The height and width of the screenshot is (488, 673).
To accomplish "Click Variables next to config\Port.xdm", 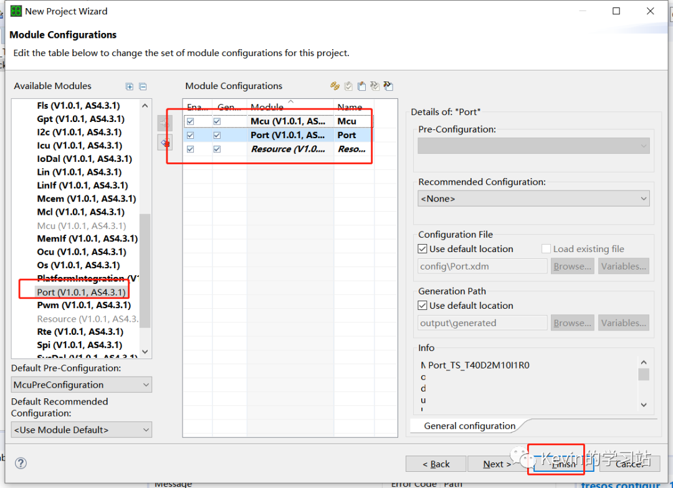I will (x=624, y=266).
